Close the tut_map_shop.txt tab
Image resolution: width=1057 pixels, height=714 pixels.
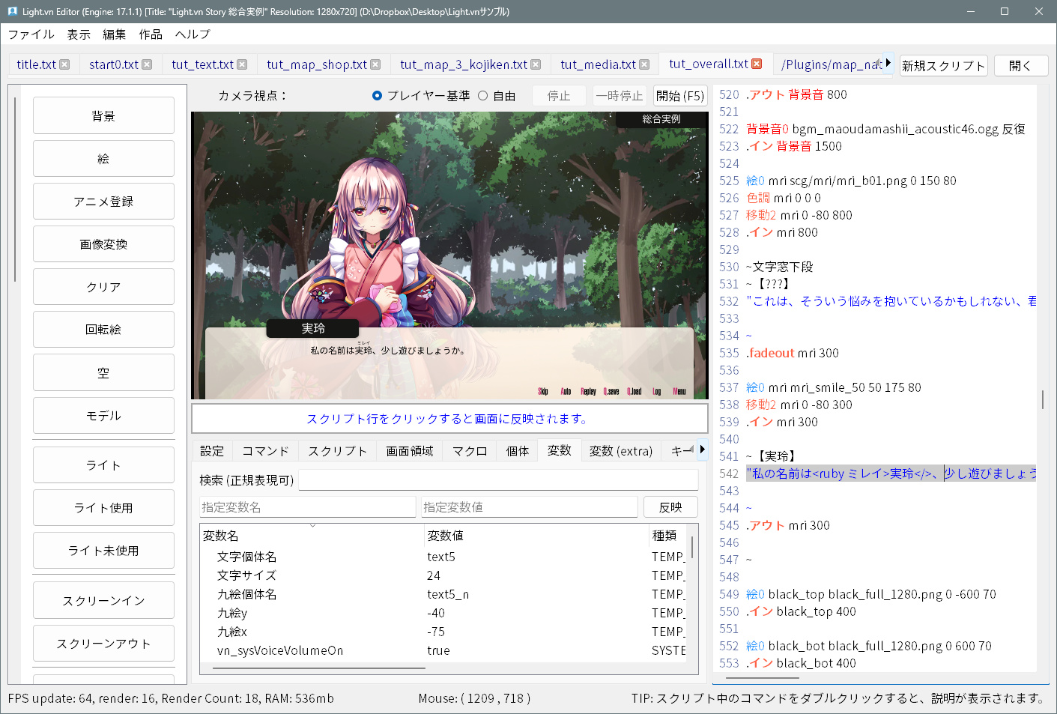(x=375, y=64)
